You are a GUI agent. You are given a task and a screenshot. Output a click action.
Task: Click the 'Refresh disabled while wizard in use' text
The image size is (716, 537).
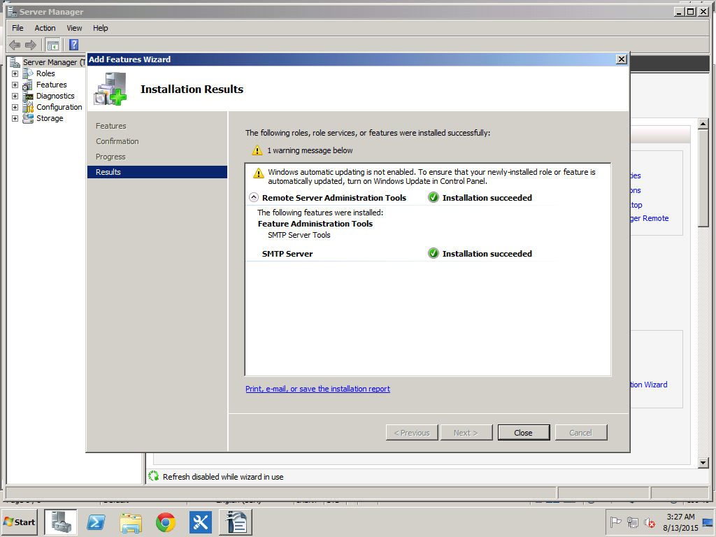tap(223, 477)
